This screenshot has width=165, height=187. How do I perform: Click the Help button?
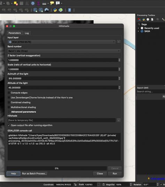14,173
